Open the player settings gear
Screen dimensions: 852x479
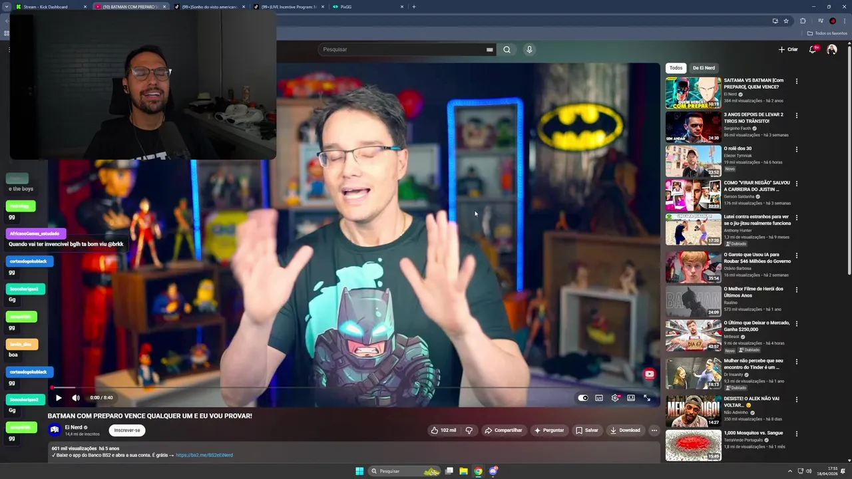tap(615, 398)
